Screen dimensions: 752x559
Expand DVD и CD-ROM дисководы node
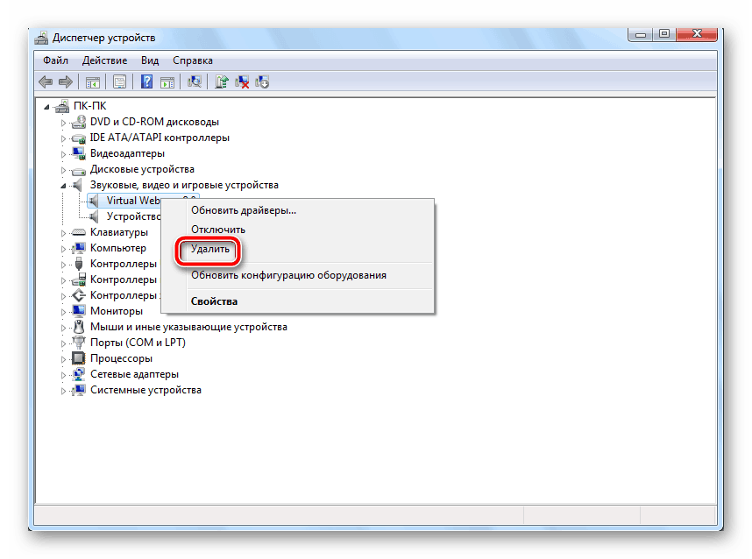click(x=63, y=123)
